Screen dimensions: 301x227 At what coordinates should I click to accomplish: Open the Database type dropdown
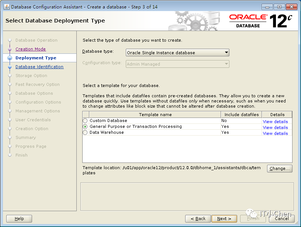point(177,53)
